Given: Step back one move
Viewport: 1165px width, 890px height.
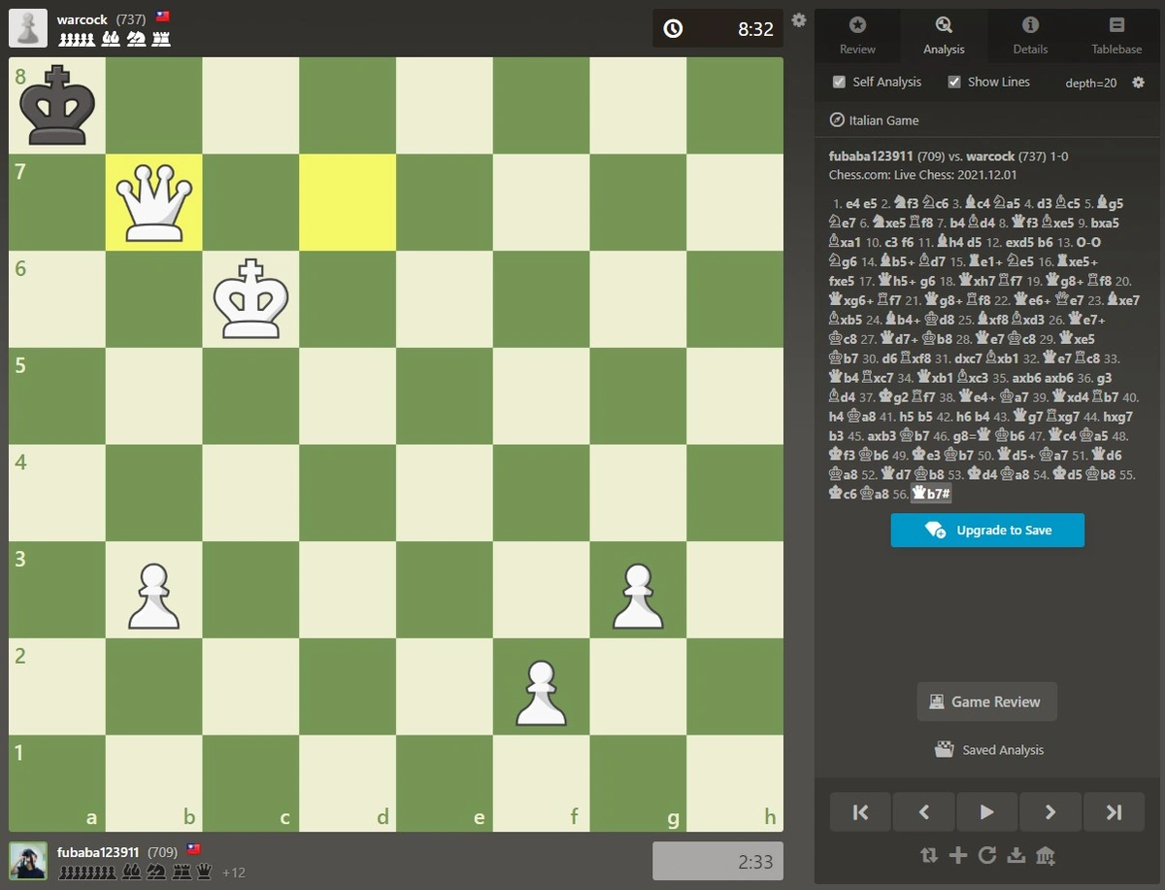Looking at the screenshot, I should click(x=923, y=812).
